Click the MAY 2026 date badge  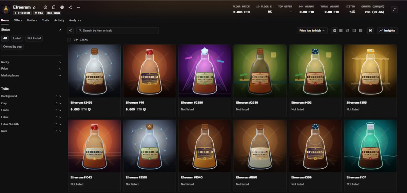coord(53,13)
